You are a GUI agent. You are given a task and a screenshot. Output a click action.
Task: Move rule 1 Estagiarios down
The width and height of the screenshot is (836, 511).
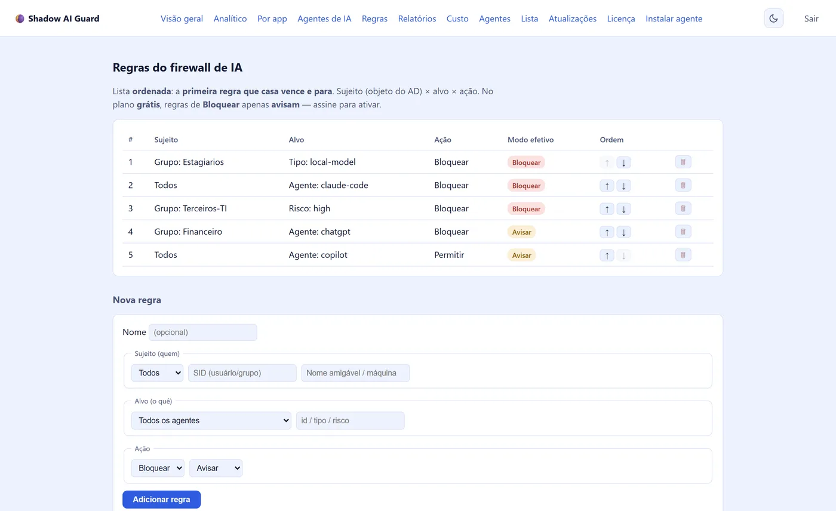tap(623, 162)
